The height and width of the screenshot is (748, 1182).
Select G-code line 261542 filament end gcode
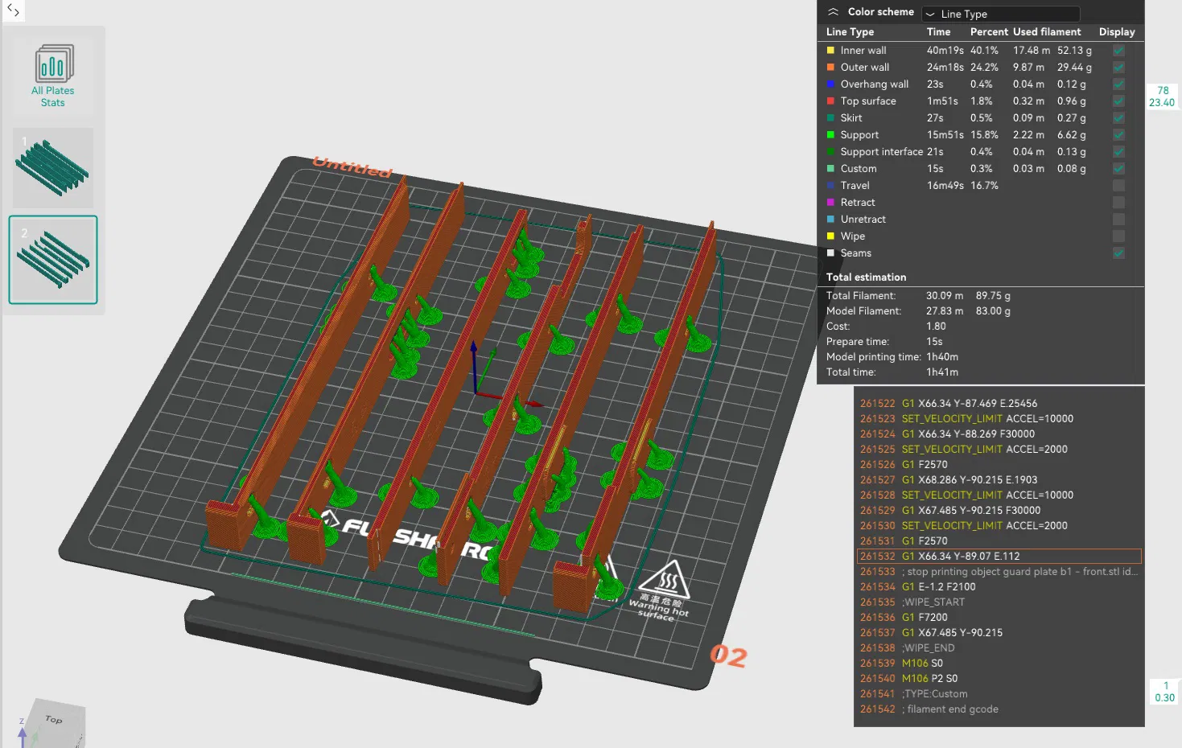pyautogui.click(x=999, y=709)
